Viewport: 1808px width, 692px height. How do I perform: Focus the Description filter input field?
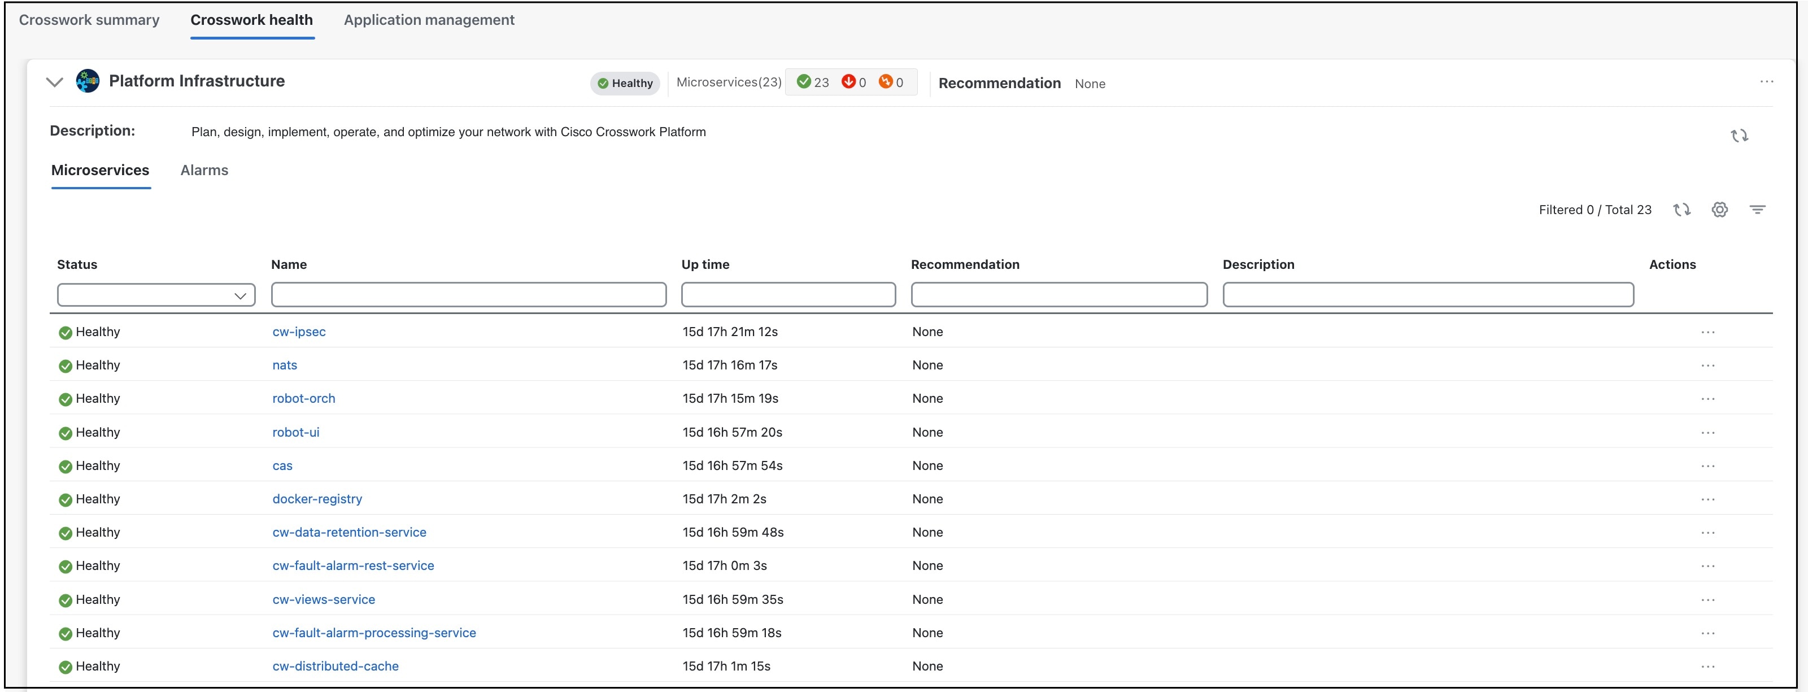1428,295
